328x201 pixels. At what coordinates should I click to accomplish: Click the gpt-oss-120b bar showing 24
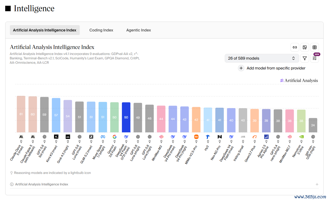click(x=313, y=125)
